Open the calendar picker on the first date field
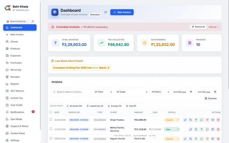 coord(191,92)
